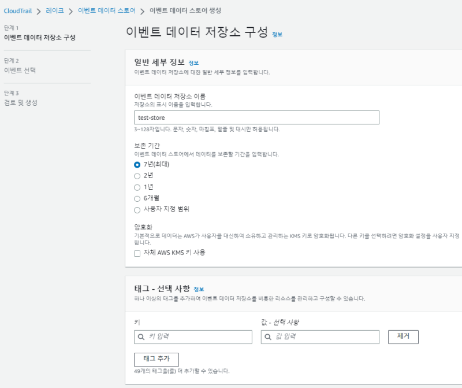Viewport: 462px width, 388px height.
Task: Open the 정보 link in the 태그 section
Action: click(199, 289)
